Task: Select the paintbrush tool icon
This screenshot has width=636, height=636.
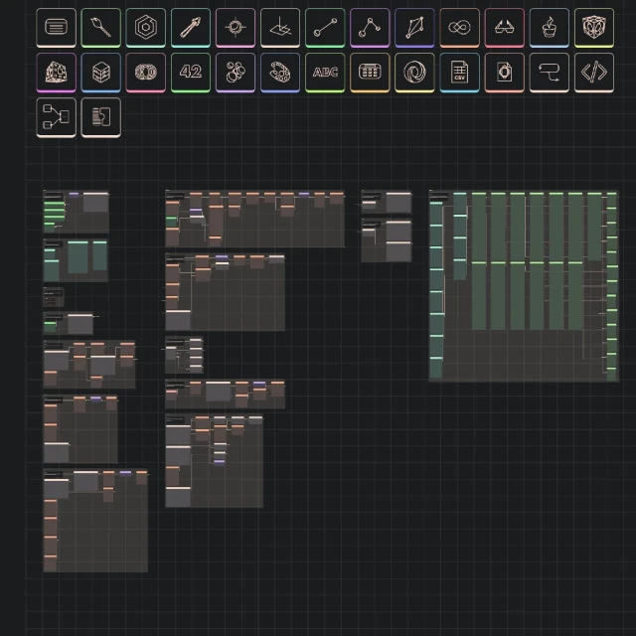Action: coord(101,28)
